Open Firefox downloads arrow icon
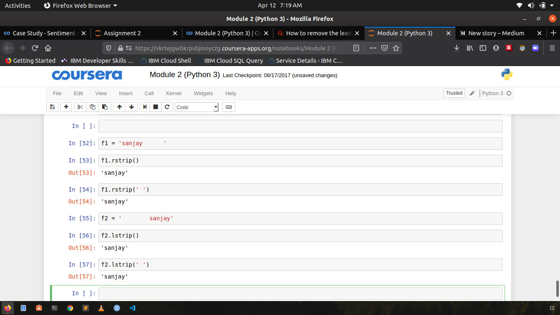 coord(457,48)
